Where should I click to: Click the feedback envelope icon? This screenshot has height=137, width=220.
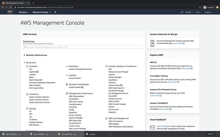pos(152,127)
